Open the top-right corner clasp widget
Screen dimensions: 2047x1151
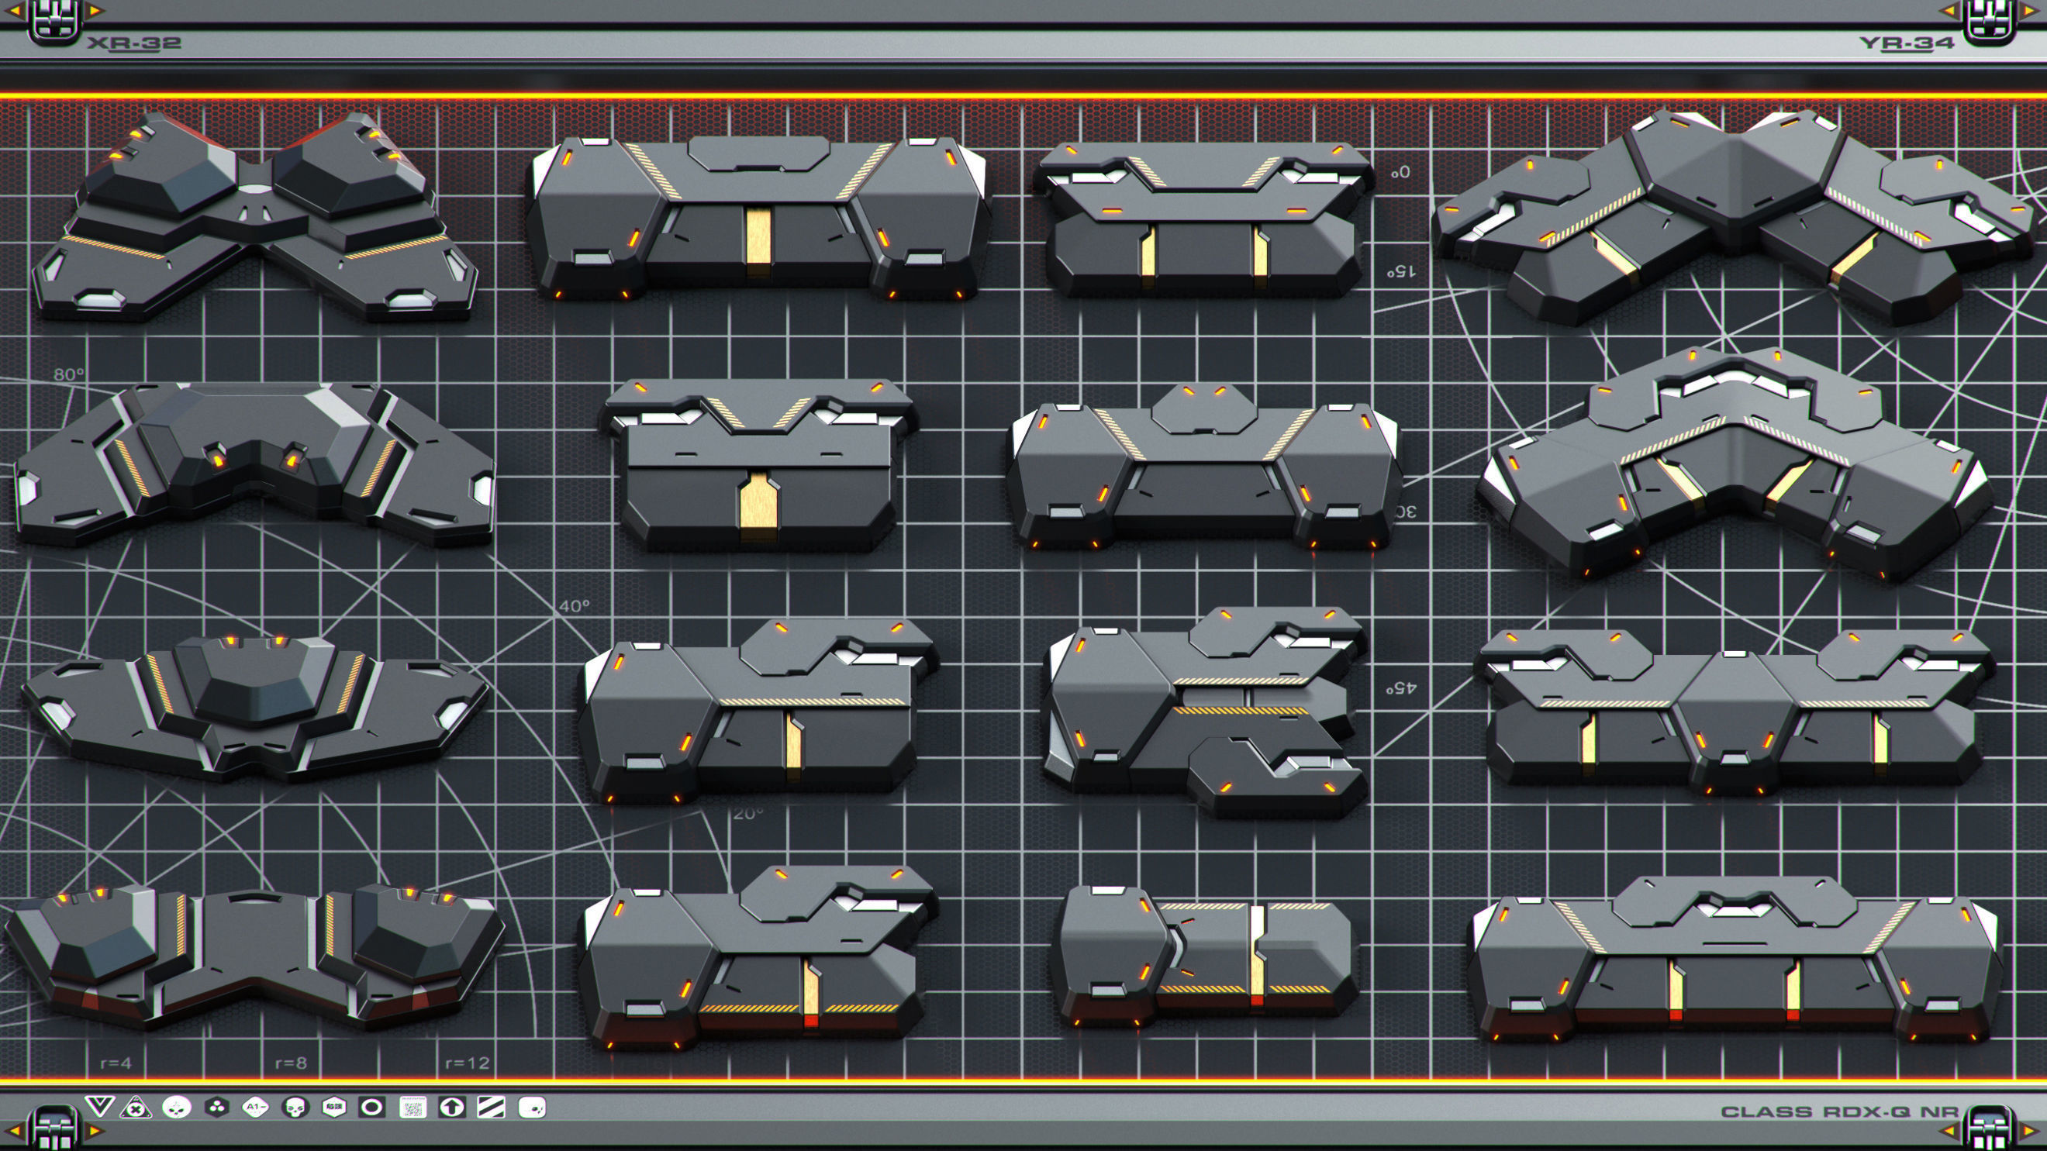(1990, 18)
